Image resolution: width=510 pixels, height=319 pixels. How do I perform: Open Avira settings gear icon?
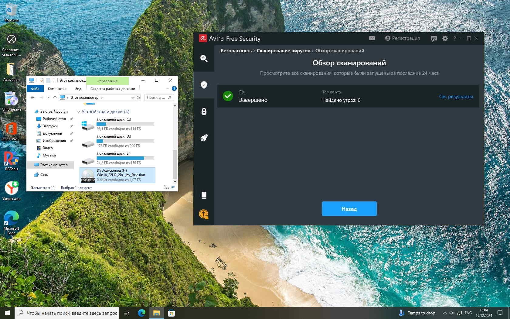point(445,39)
